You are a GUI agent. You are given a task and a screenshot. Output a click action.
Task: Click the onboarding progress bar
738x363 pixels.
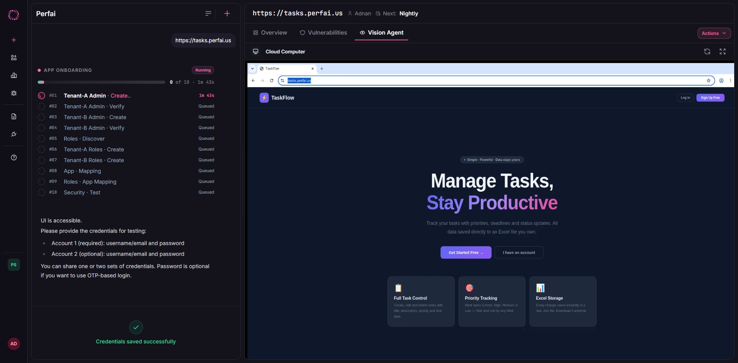pos(101,82)
